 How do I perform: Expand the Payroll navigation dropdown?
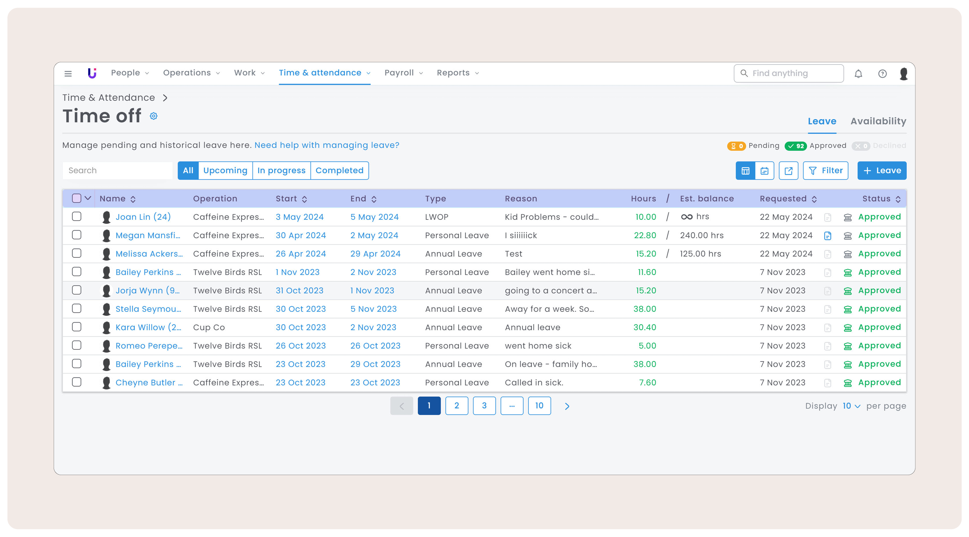[x=403, y=73]
